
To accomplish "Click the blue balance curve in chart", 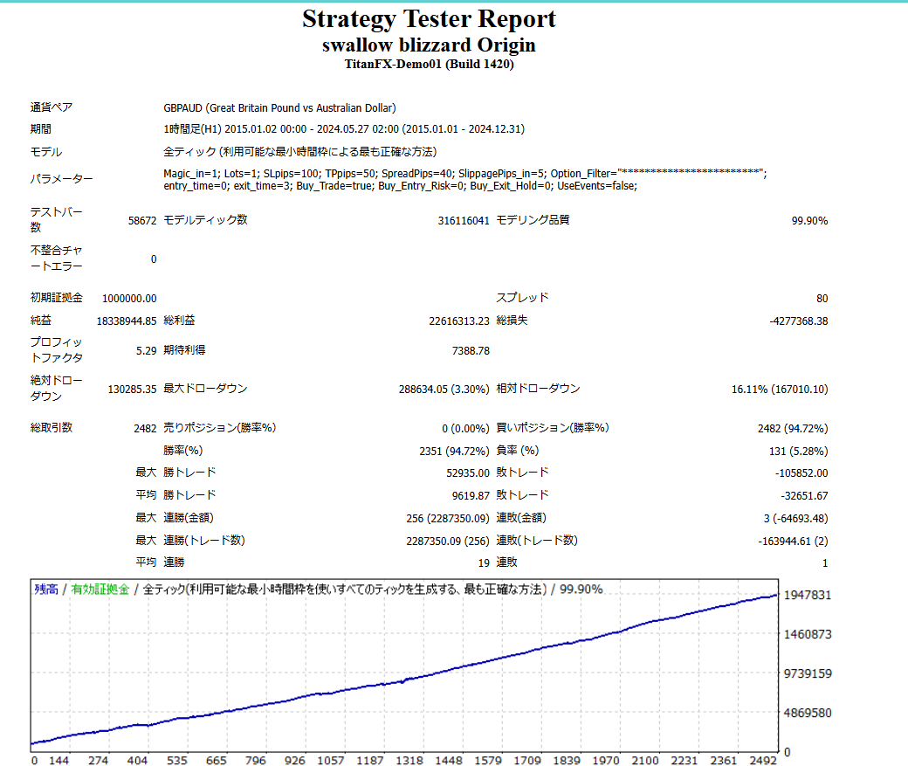I will click(x=405, y=680).
